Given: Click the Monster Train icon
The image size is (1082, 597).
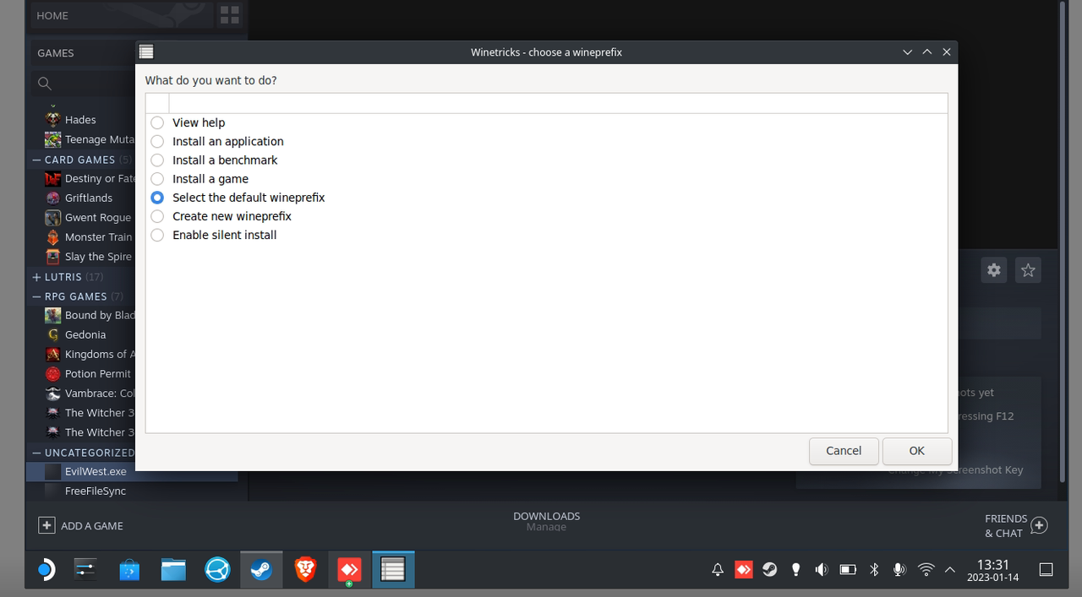Looking at the screenshot, I should click(x=53, y=237).
